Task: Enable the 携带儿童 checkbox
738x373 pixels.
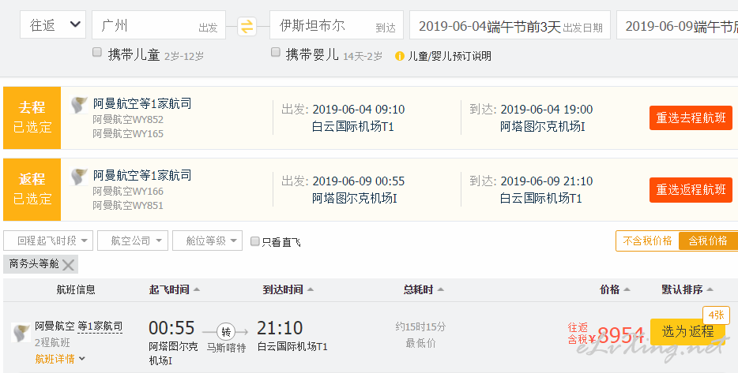Action: tap(97, 53)
